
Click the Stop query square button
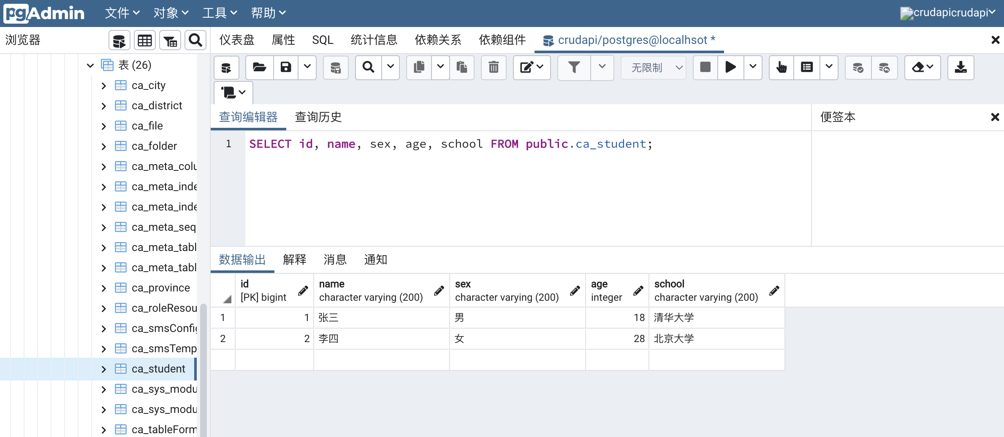(x=705, y=67)
